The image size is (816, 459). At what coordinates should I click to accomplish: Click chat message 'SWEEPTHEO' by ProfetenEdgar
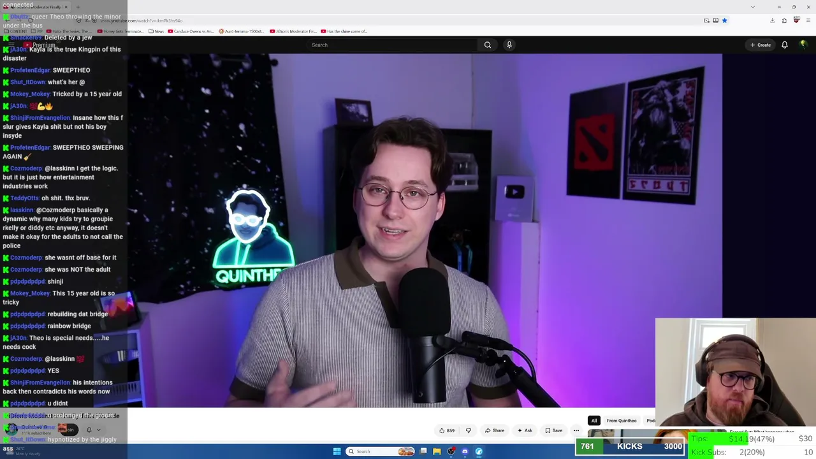tap(71, 70)
